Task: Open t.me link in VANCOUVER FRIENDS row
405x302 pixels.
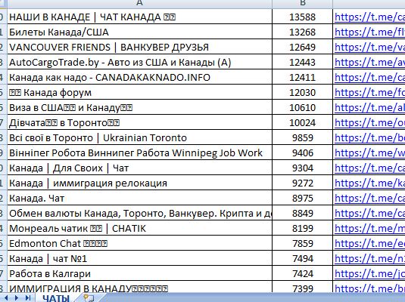Action: point(369,47)
